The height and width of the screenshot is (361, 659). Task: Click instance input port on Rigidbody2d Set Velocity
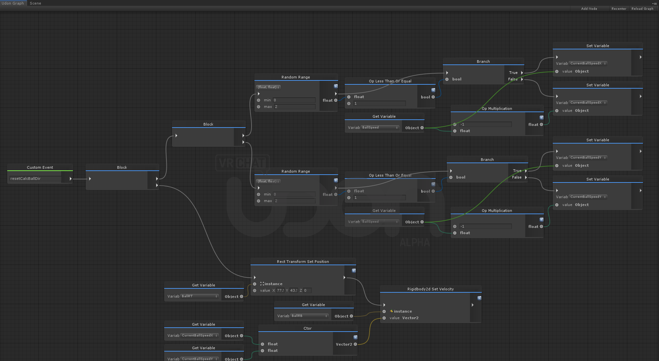pyautogui.click(x=384, y=311)
